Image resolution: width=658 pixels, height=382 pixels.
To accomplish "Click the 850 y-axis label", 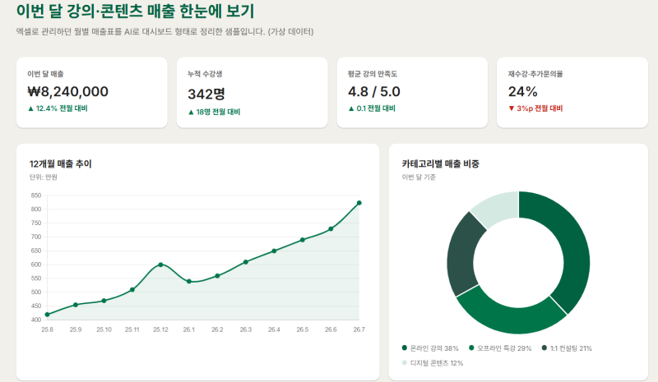I will [36, 196].
